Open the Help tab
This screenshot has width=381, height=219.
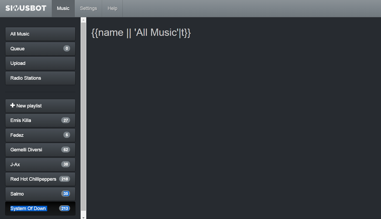click(112, 8)
